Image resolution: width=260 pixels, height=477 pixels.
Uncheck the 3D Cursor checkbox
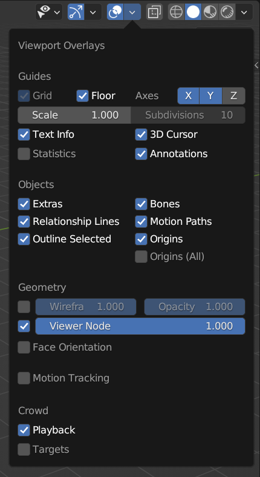(x=141, y=134)
